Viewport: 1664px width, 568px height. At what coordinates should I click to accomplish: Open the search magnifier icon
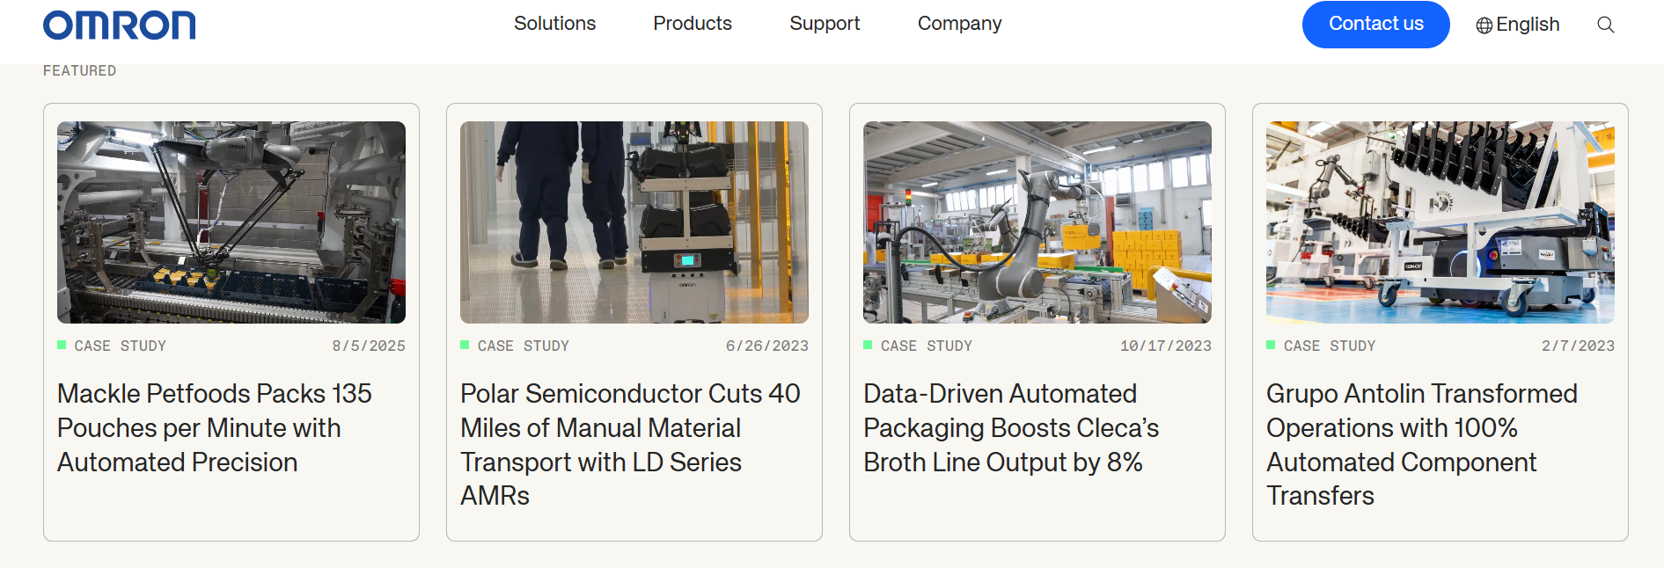click(1605, 25)
